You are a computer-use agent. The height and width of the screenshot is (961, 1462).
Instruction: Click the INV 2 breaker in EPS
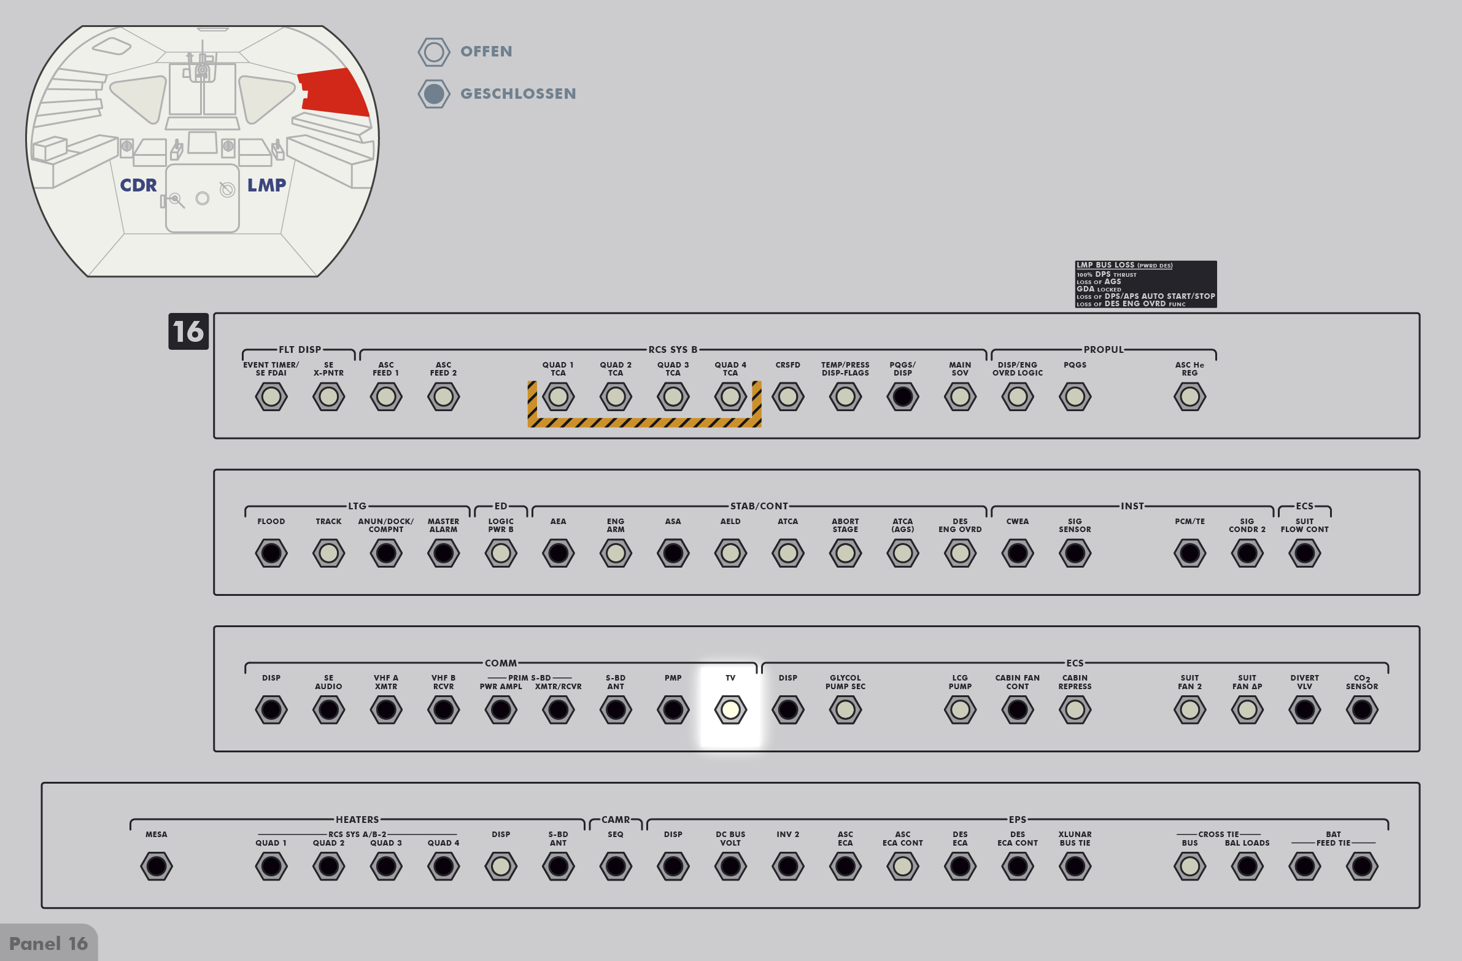(787, 866)
